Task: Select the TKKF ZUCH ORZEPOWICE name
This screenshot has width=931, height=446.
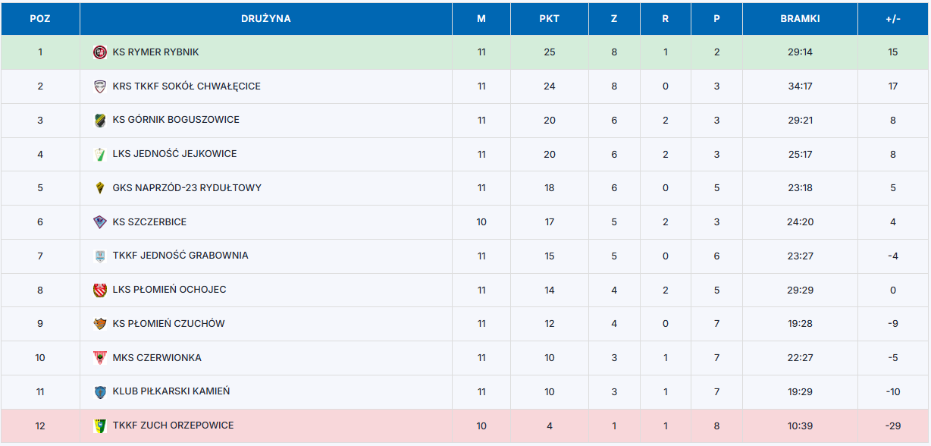Action: pos(173,426)
